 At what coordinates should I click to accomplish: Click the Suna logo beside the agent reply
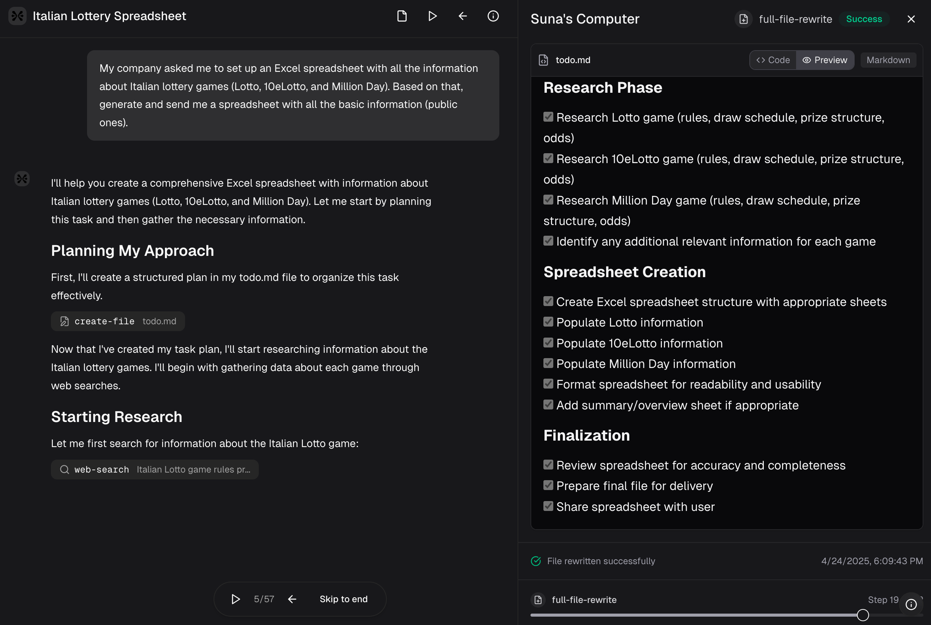click(x=22, y=179)
